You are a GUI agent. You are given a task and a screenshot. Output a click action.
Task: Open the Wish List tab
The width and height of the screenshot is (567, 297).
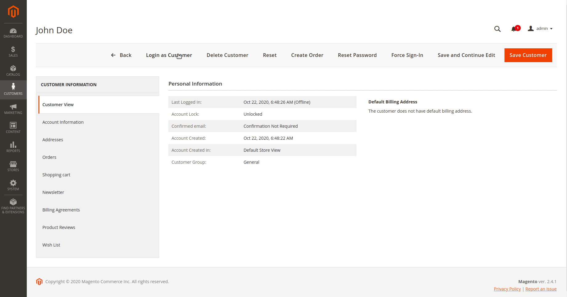click(x=51, y=245)
